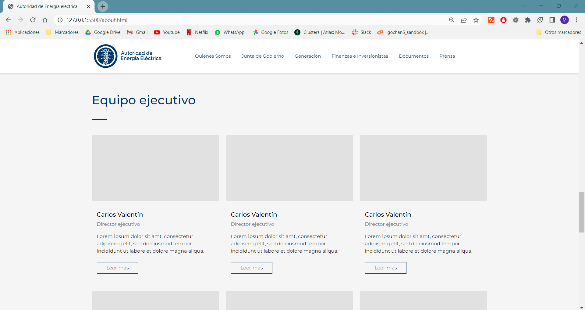The width and height of the screenshot is (585, 310).
Task: Open the tab search chevron
Action: (x=524, y=6)
